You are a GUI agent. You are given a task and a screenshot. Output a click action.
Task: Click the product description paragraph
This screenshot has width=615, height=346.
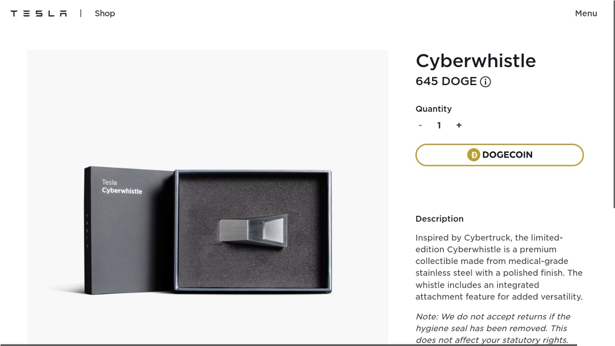[499, 267]
